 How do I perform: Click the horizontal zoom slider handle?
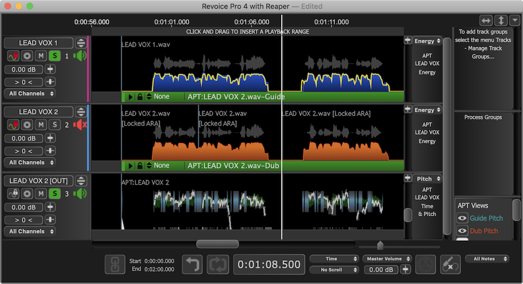(x=380, y=245)
